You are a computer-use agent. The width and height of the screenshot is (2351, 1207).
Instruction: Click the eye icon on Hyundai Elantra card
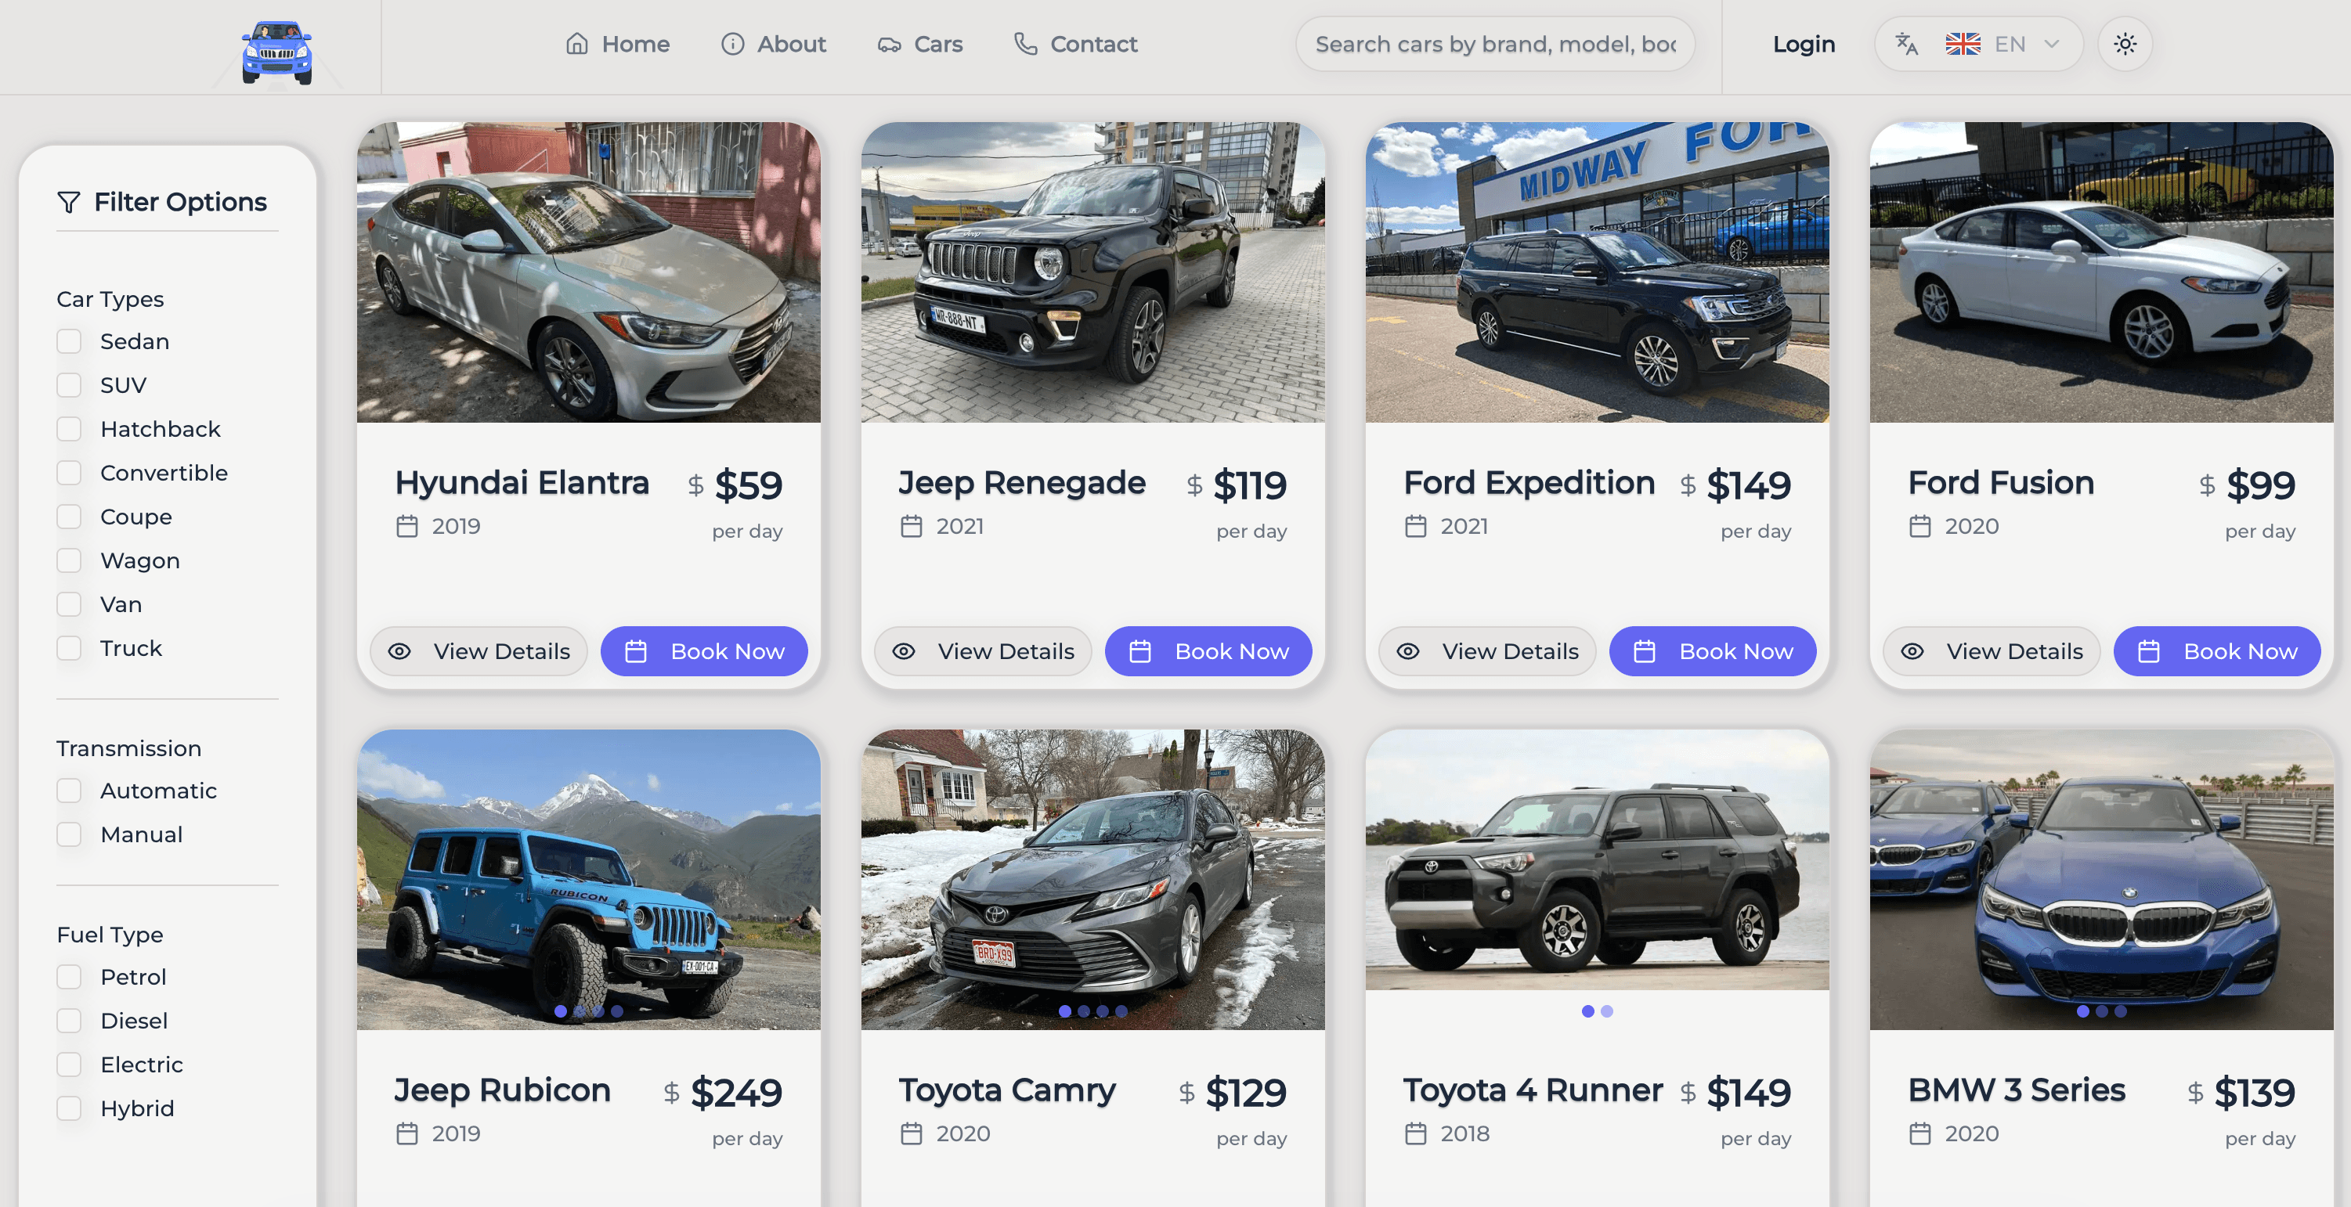coord(399,650)
